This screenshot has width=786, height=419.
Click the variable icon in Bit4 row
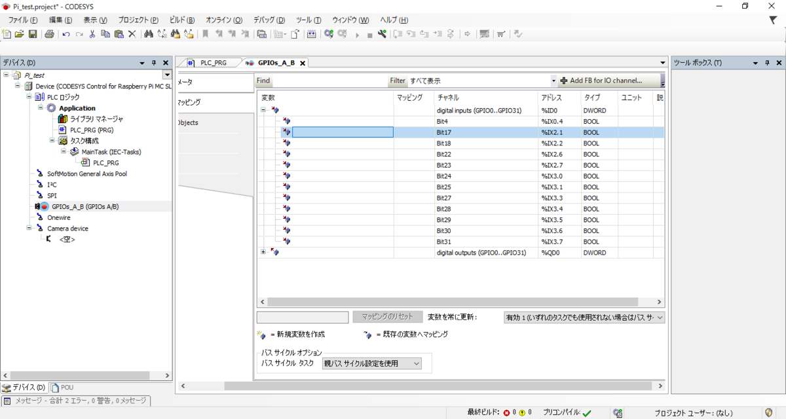coord(287,121)
